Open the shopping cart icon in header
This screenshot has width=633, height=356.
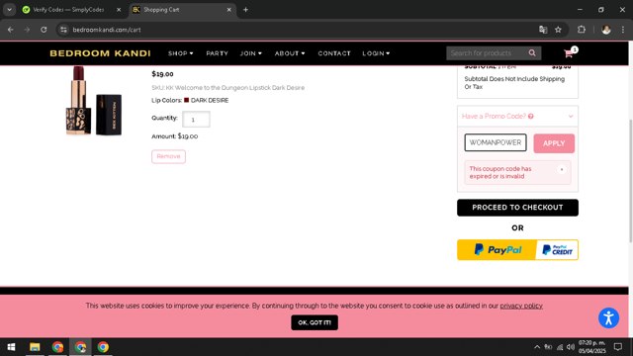coord(569,53)
